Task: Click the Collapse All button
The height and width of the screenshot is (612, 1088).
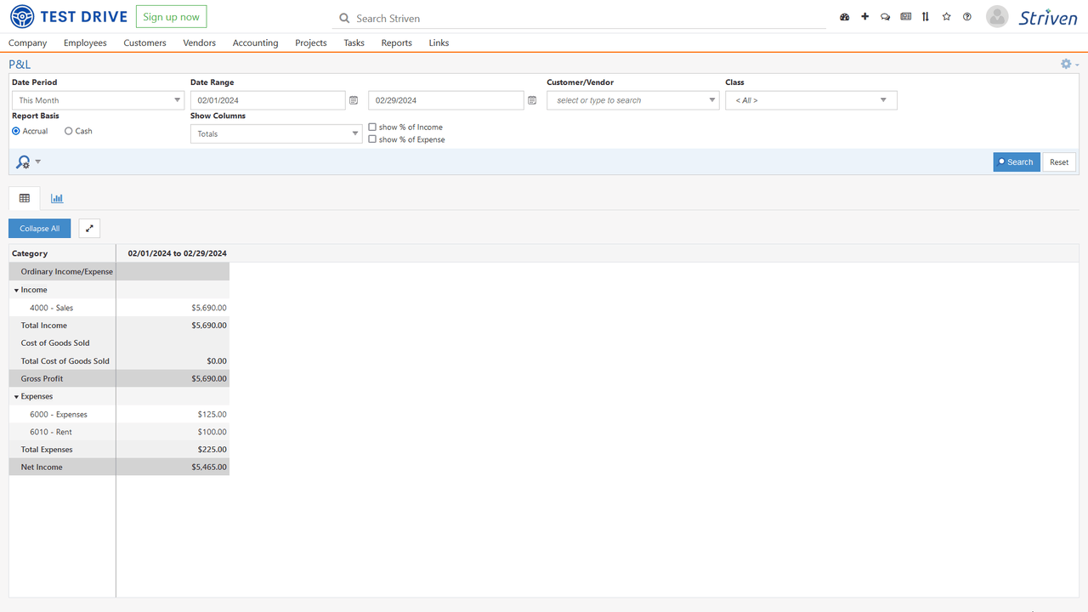Action: click(x=40, y=229)
